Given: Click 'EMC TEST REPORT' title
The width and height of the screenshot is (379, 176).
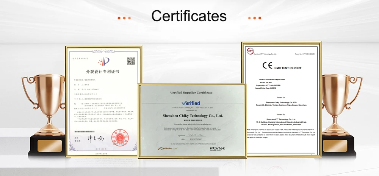Looking at the screenshot, I should click(x=288, y=68).
